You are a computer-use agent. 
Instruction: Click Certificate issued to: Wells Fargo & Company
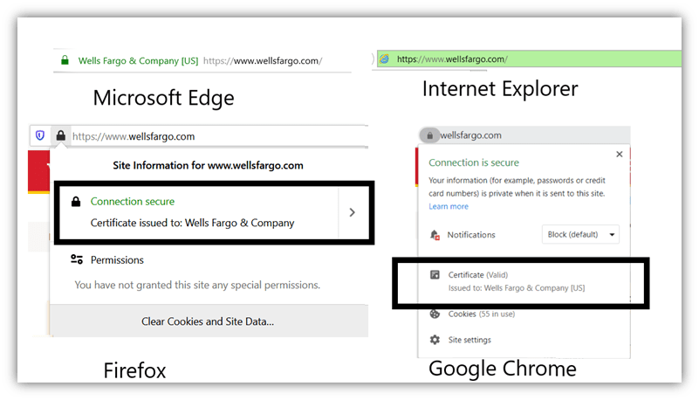click(x=192, y=223)
